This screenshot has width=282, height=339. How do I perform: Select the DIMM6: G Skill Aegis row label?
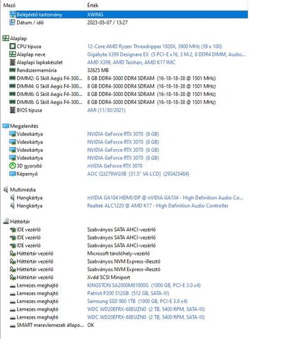[x=49, y=94]
